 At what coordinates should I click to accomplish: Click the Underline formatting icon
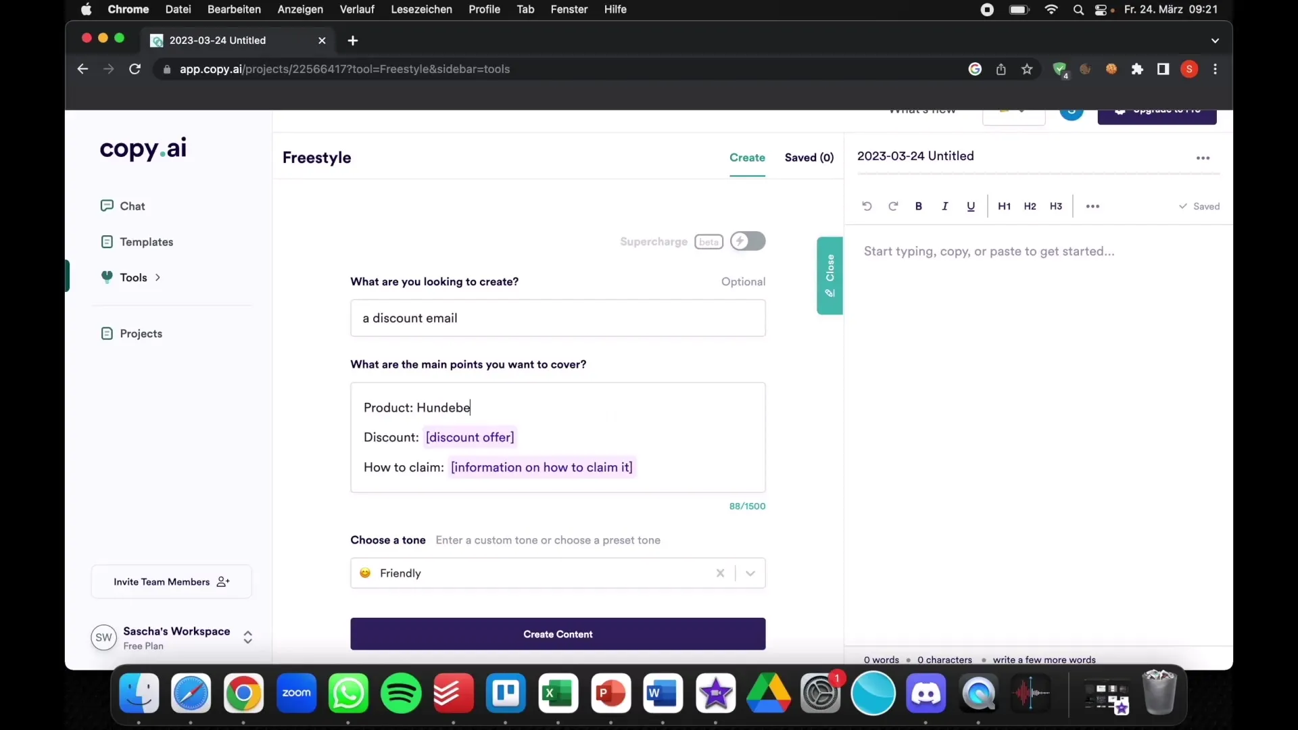point(970,206)
